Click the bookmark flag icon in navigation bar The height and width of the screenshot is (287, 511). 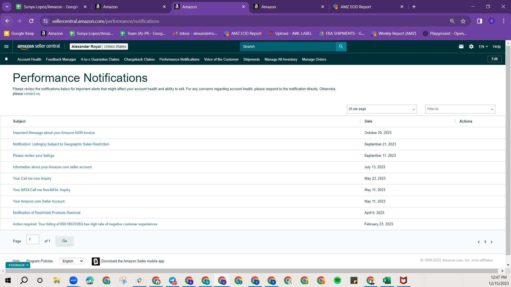coord(6,59)
